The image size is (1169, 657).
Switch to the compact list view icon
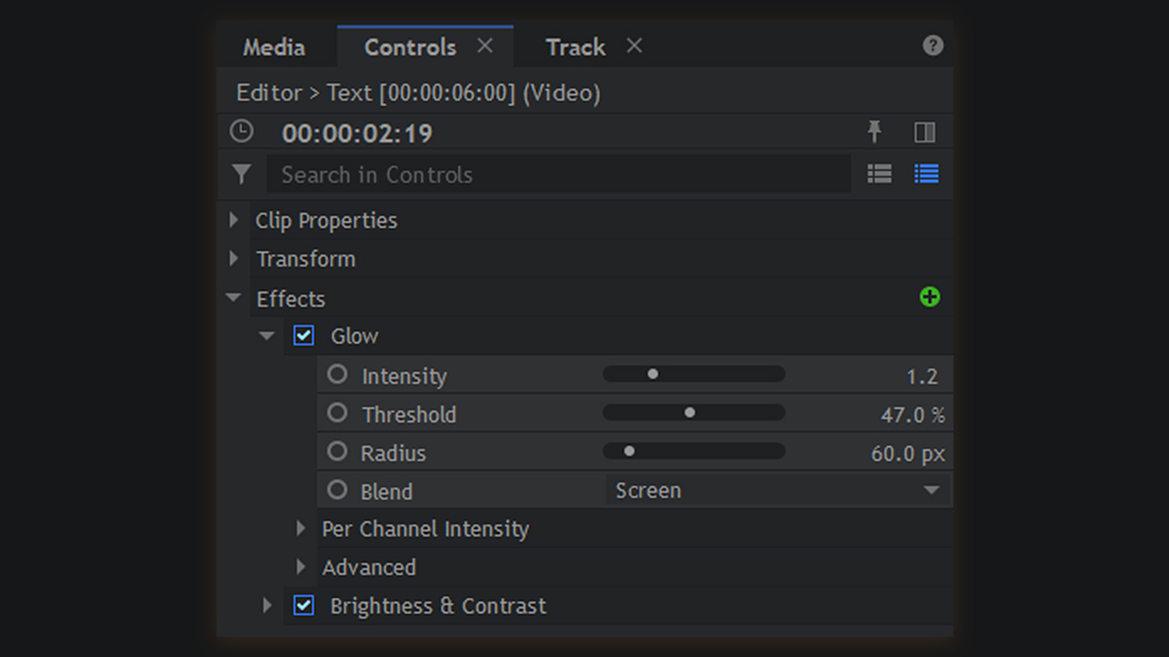(x=879, y=174)
